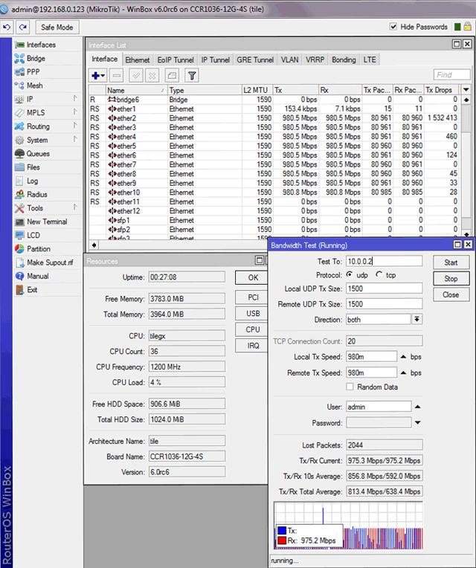Click the Undo arrow icon

(x=7, y=28)
